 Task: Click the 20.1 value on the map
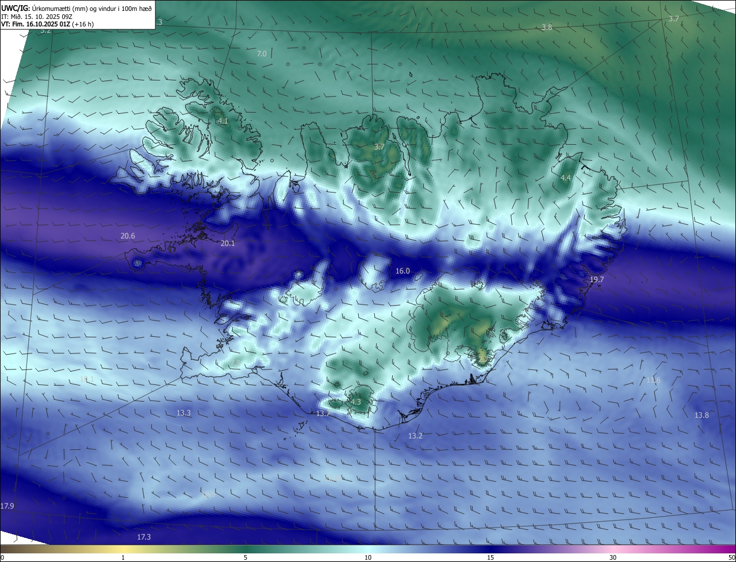pos(228,244)
